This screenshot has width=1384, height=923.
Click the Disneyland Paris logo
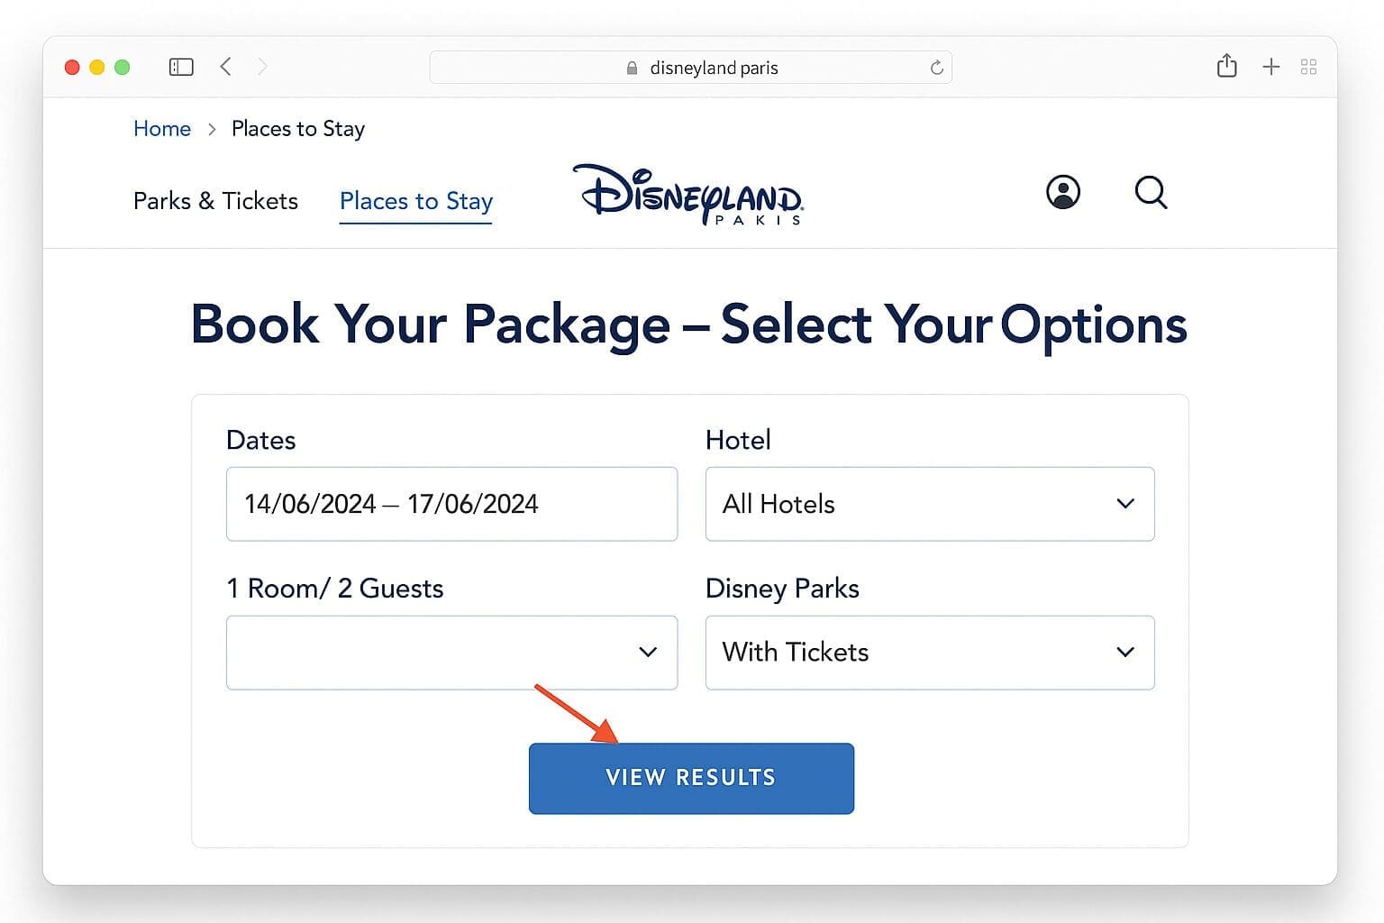coord(688,194)
